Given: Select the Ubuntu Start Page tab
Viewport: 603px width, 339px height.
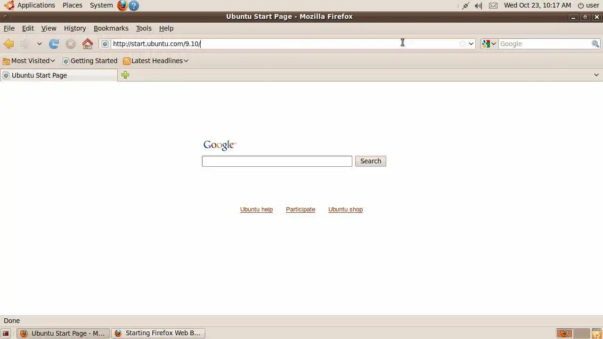Looking at the screenshot, I should click(x=59, y=75).
